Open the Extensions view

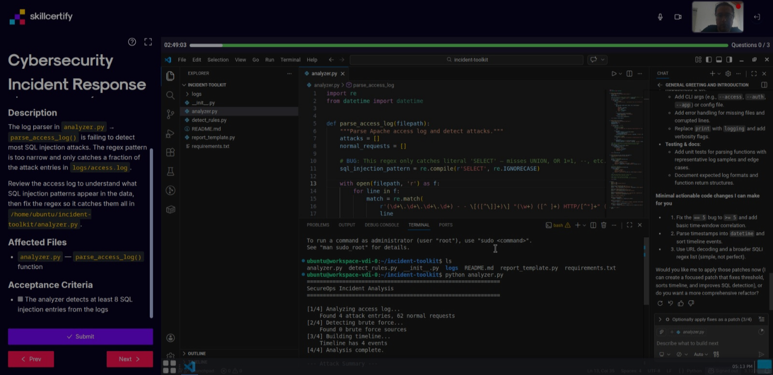pyautogui.click(x=170, y=153)
